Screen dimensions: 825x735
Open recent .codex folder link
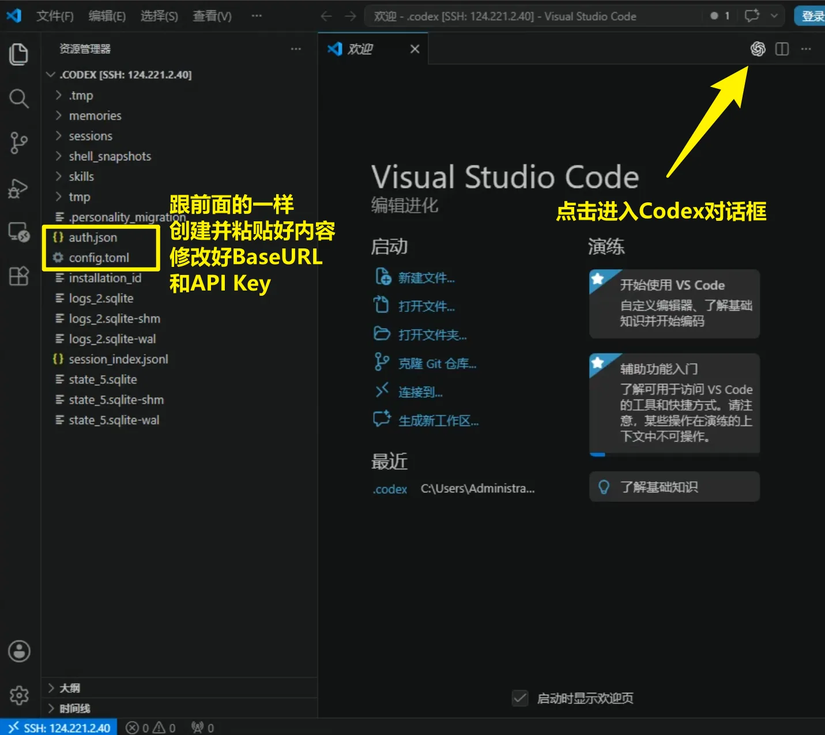pyautogui.click(x=390, y=489)
